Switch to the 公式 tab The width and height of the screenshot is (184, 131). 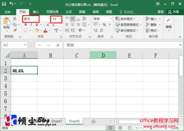69,12
